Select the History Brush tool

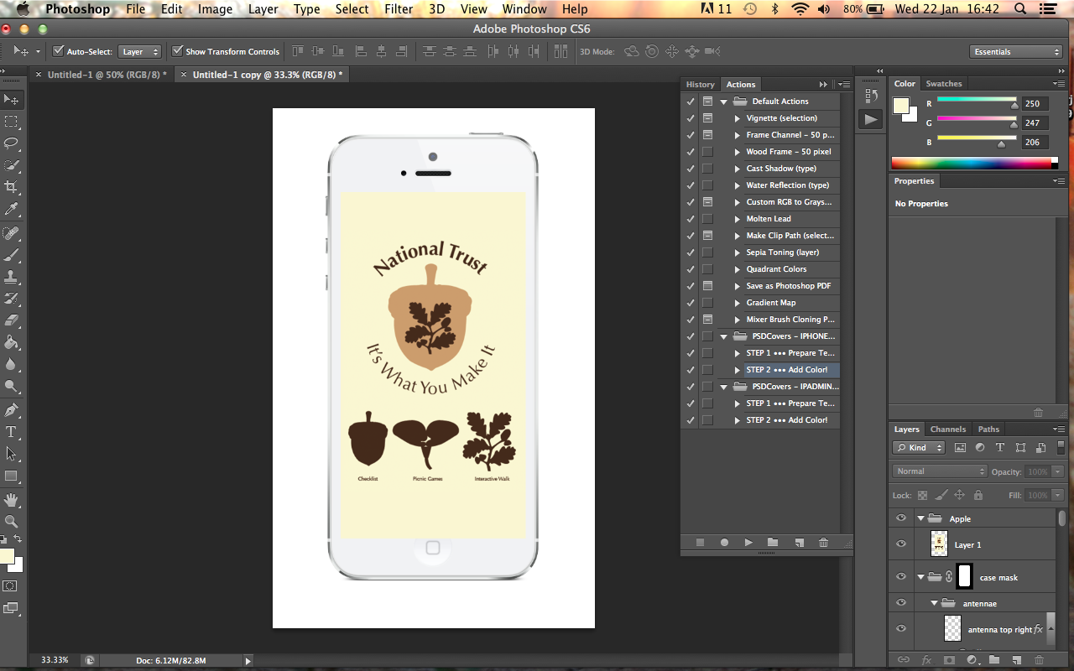point(12,299)
